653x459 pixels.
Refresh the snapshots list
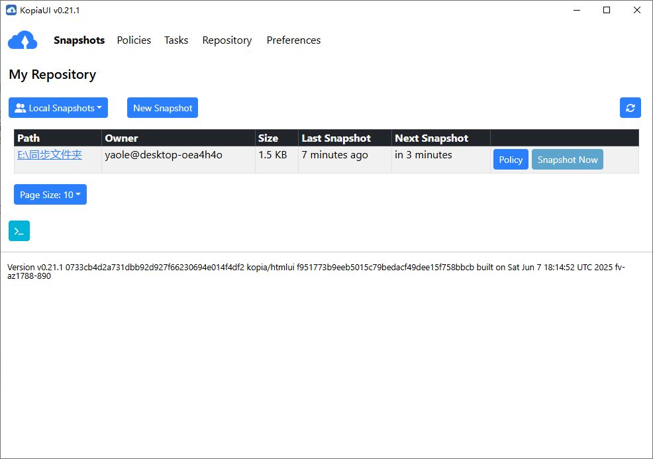coord(630,108)
